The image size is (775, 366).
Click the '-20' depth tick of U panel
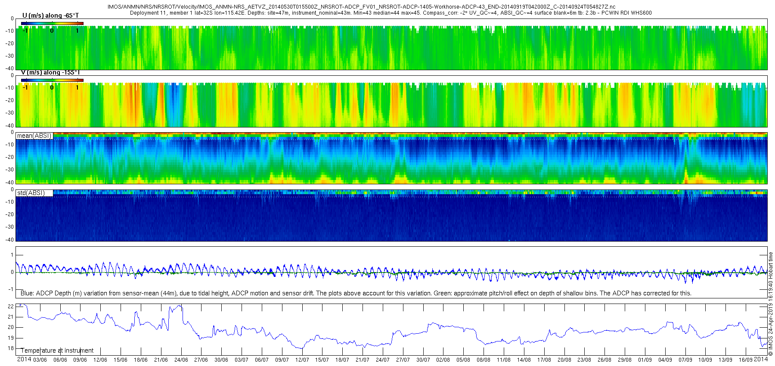[x=10, y=43]
